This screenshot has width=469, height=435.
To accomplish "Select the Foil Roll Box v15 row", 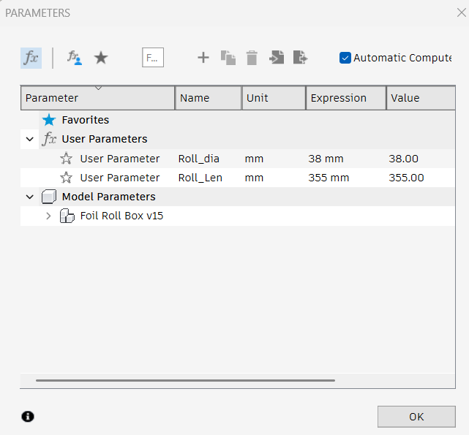I will (238, 216).
